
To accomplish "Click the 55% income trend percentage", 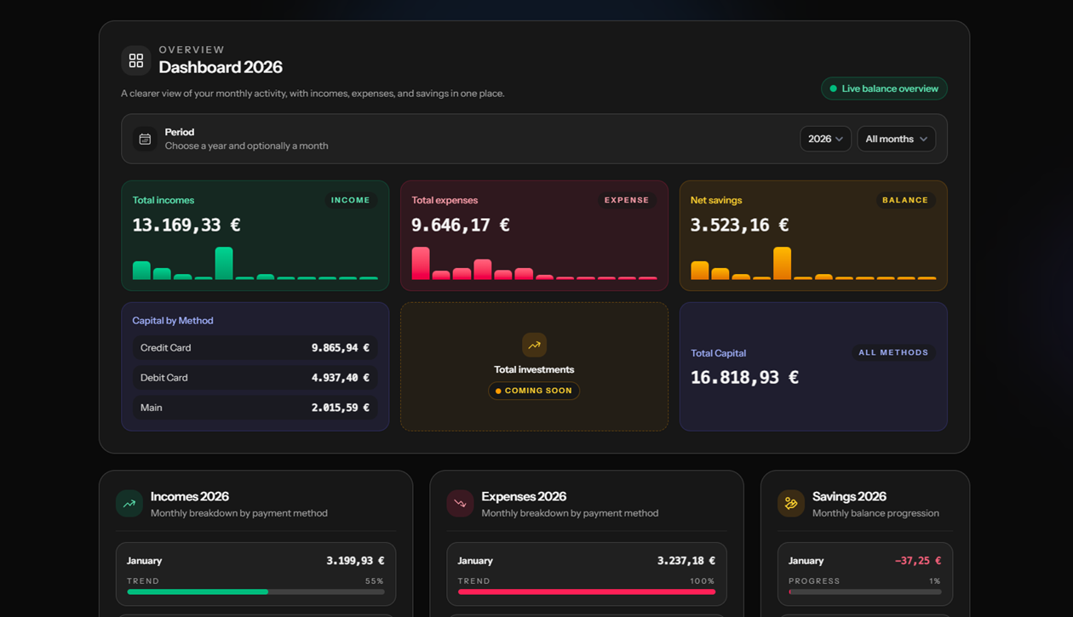I will [375, 581].
